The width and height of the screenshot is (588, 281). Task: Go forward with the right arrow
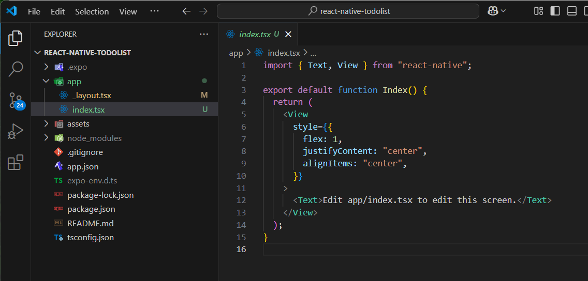pos(203,11)
